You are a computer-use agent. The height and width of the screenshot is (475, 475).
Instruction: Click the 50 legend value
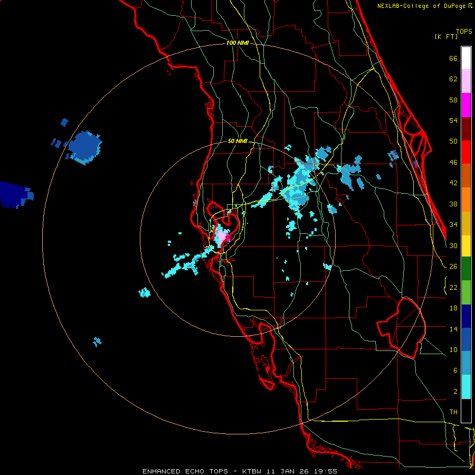453,141
